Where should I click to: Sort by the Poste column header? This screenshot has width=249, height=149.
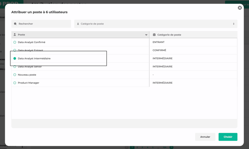click(22, 35)
